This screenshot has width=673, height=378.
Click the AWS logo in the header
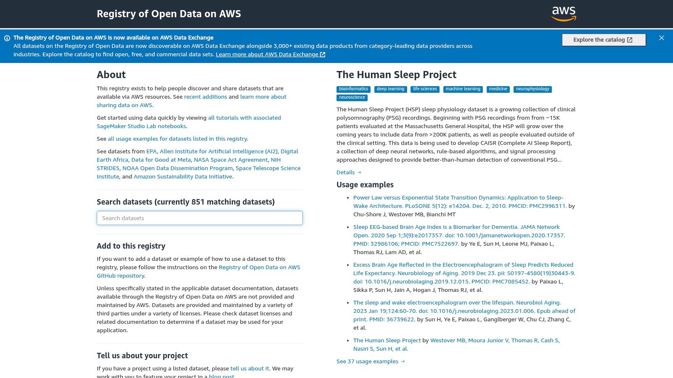[564, 14]
